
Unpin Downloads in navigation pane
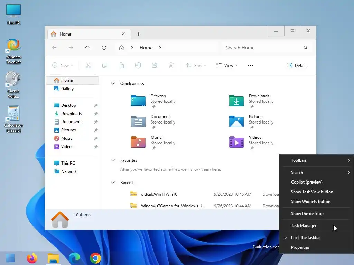96,114
